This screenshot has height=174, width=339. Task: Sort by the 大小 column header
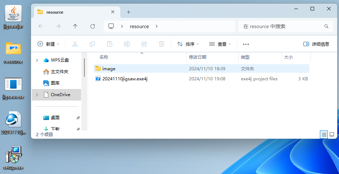pos(289,57)
